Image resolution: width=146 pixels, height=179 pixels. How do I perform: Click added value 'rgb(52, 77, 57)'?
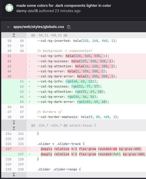85,86
